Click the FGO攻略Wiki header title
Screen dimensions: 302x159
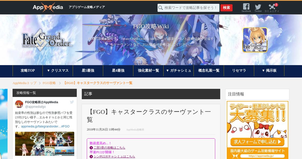pyautogui.click(x=151, y=26)
